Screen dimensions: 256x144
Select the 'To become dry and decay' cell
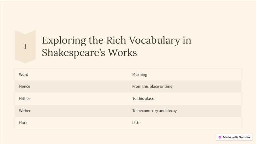point(185,110)
